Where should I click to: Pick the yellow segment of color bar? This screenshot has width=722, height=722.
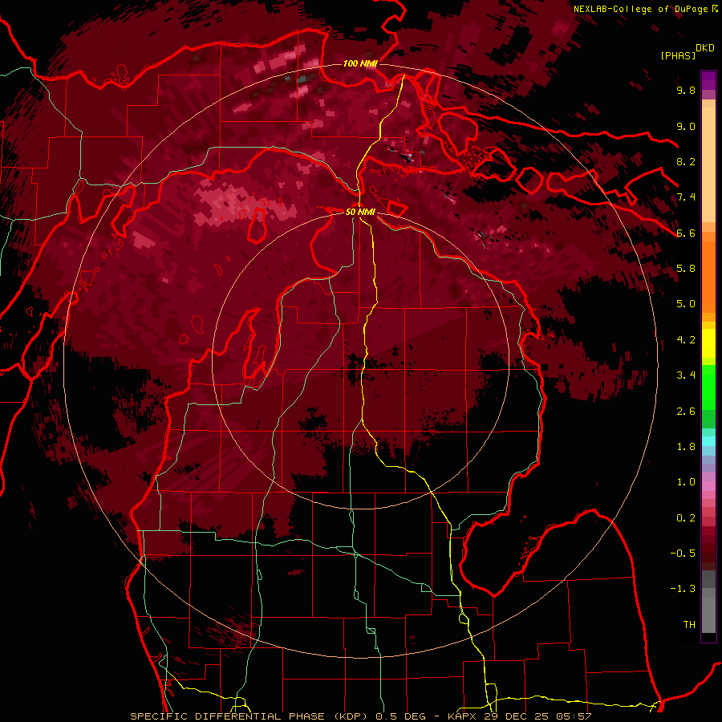click(x=708, y=343)
